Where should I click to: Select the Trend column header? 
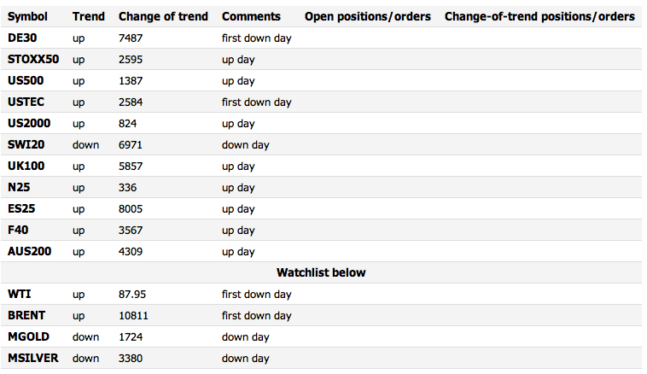(x=88, y=16)
